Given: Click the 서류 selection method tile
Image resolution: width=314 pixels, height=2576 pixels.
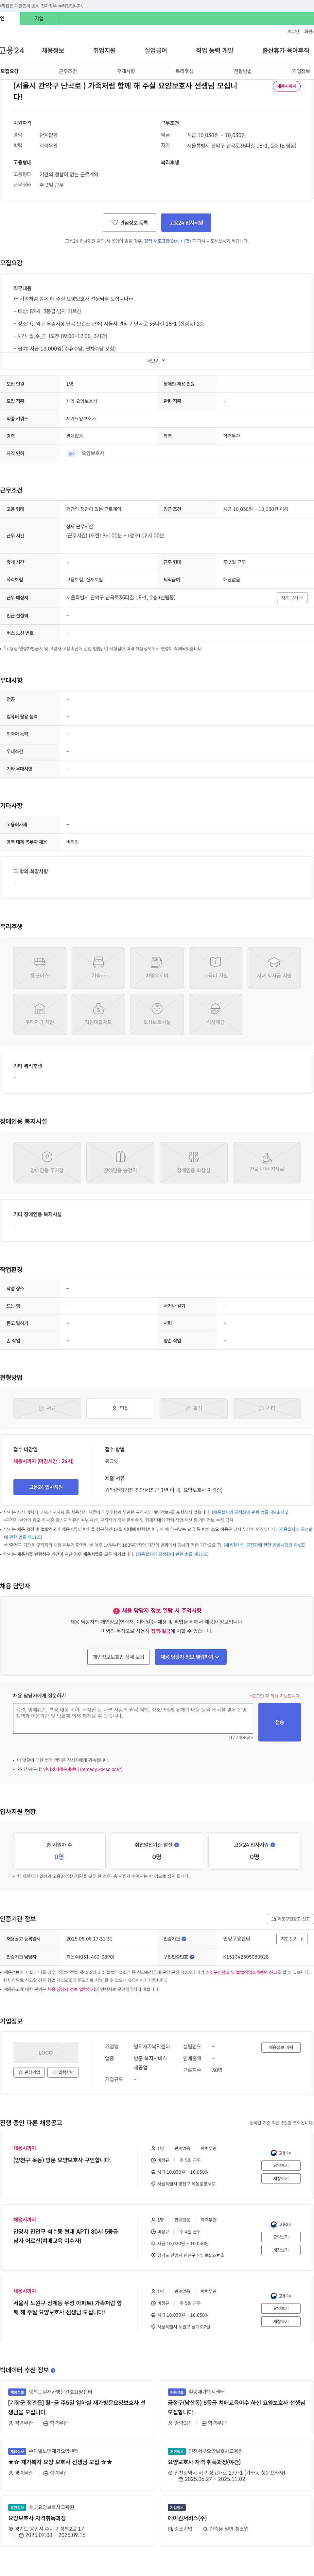Looking at the screenshot, I should (x=47, y=1408).
